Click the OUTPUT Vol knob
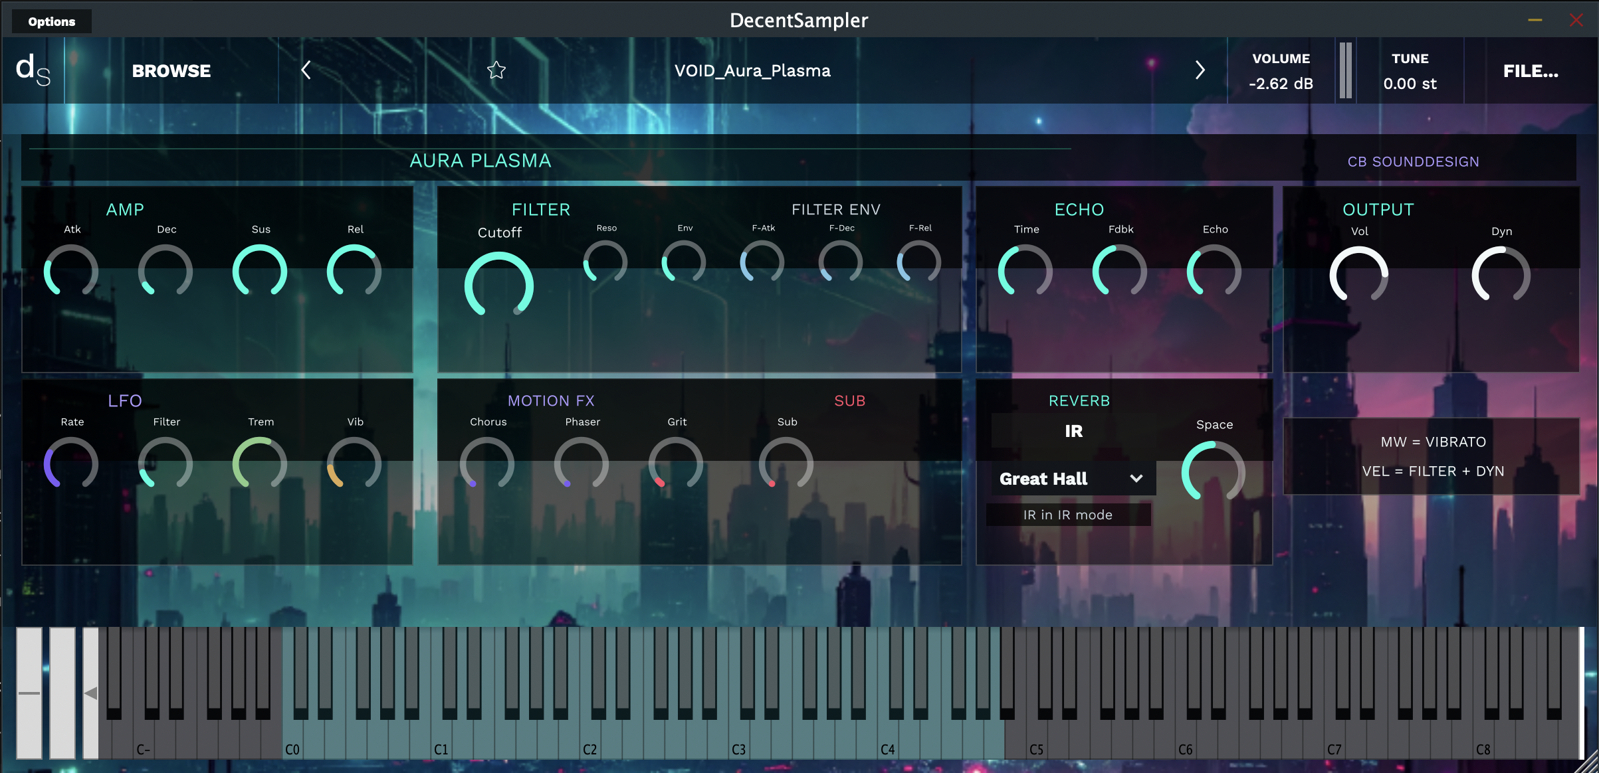Viewport: 1599px width, 773px height. click(x=1359, y=275)
